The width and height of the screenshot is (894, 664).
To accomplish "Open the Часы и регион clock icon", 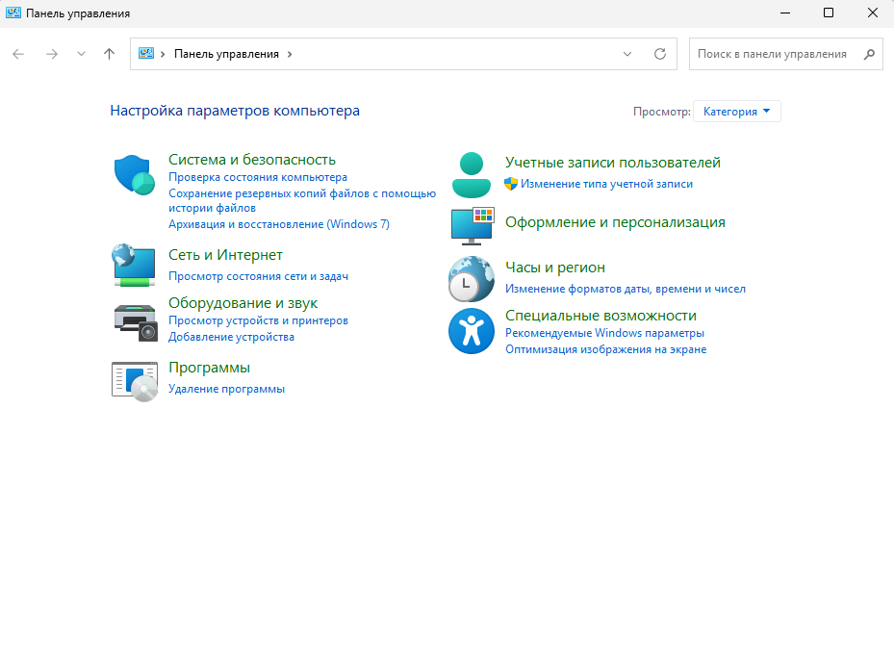I will click(x=471, y=279).
